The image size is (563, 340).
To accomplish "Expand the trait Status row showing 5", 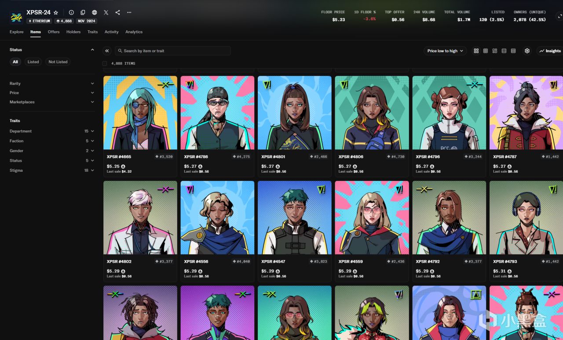I will (x=52, y=161).
